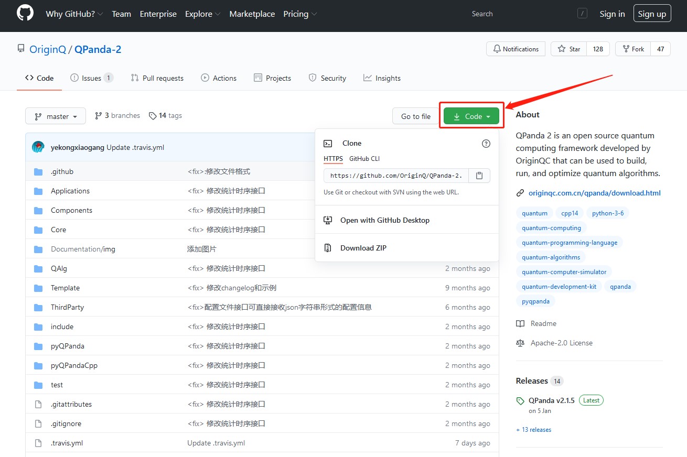Copy the clone URL with clipboard icon
Viewport: 687px width, 457px height.
(x=479, y=176)
